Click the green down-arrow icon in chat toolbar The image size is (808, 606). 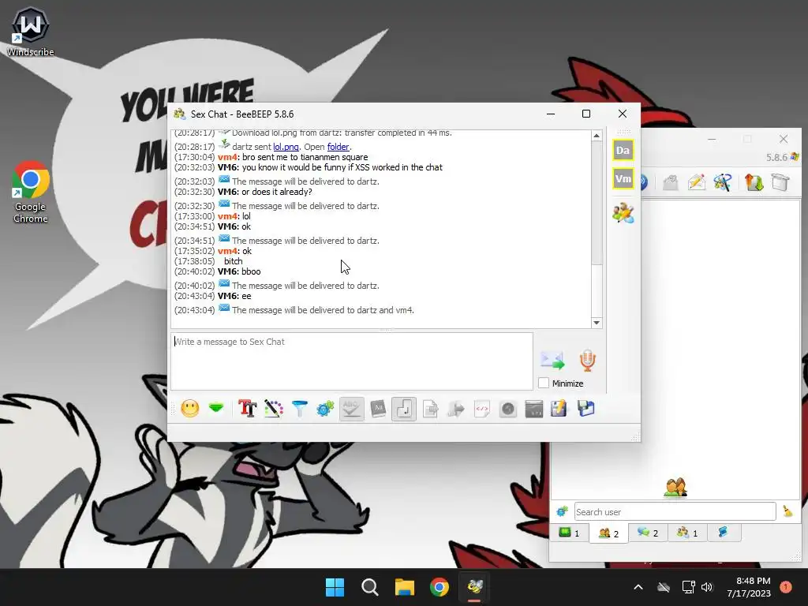[216, 409]
